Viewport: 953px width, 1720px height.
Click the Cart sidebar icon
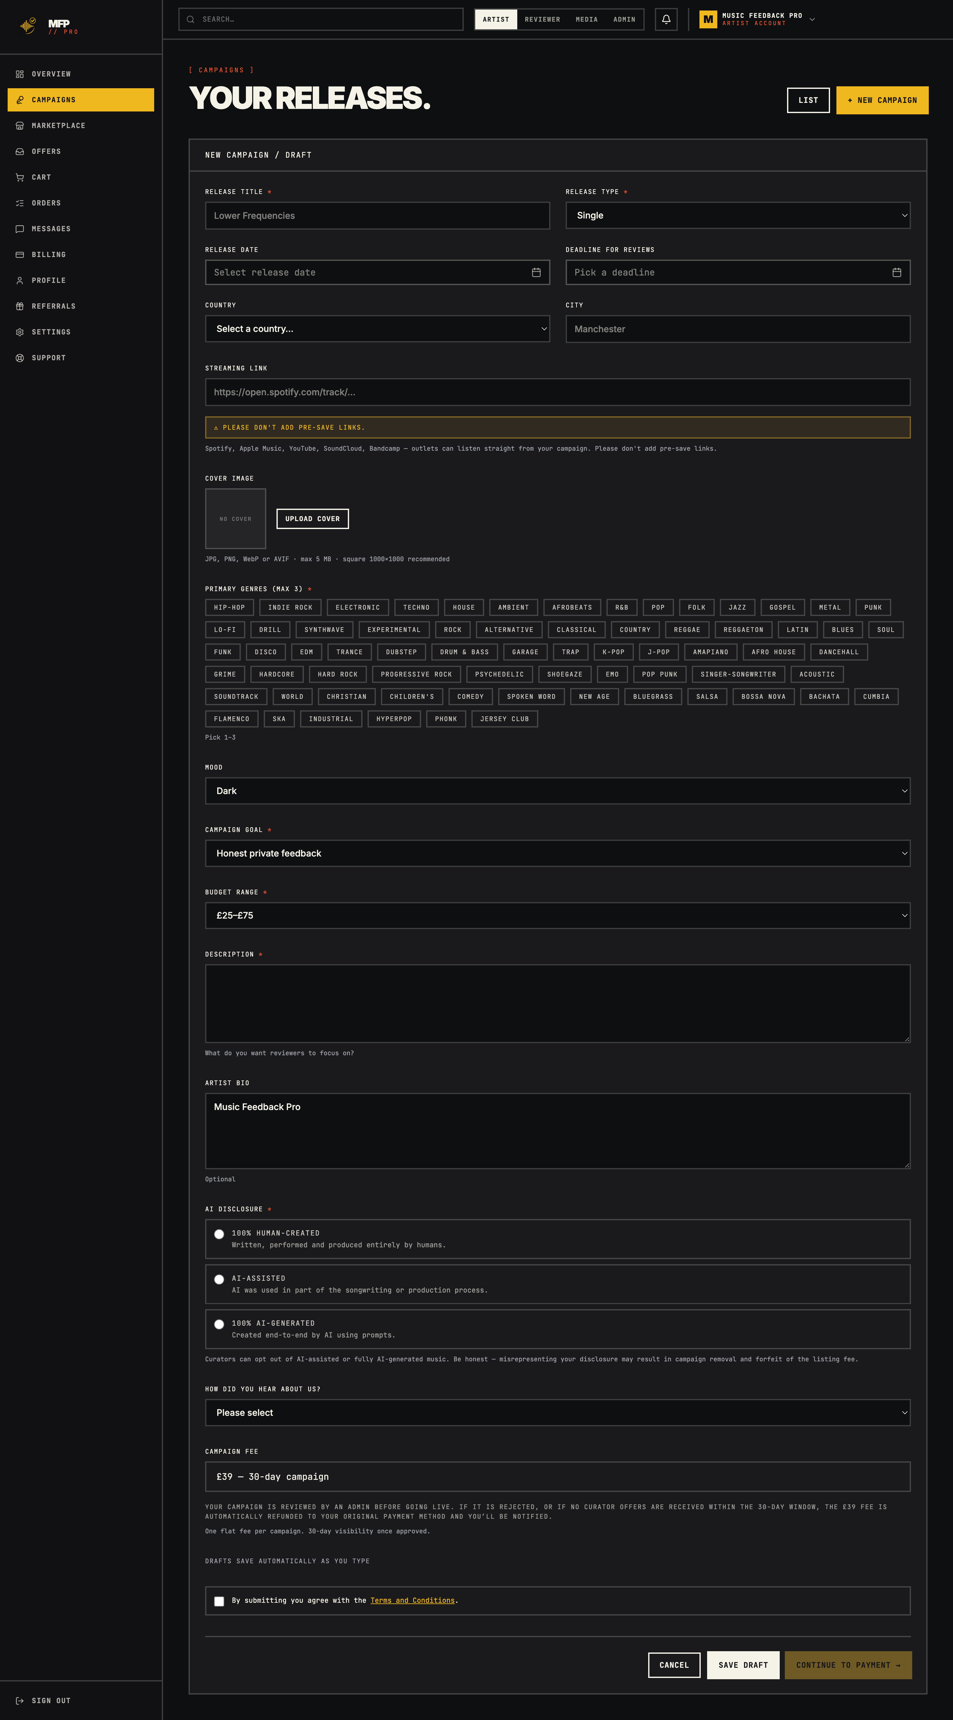click(20, 178)
